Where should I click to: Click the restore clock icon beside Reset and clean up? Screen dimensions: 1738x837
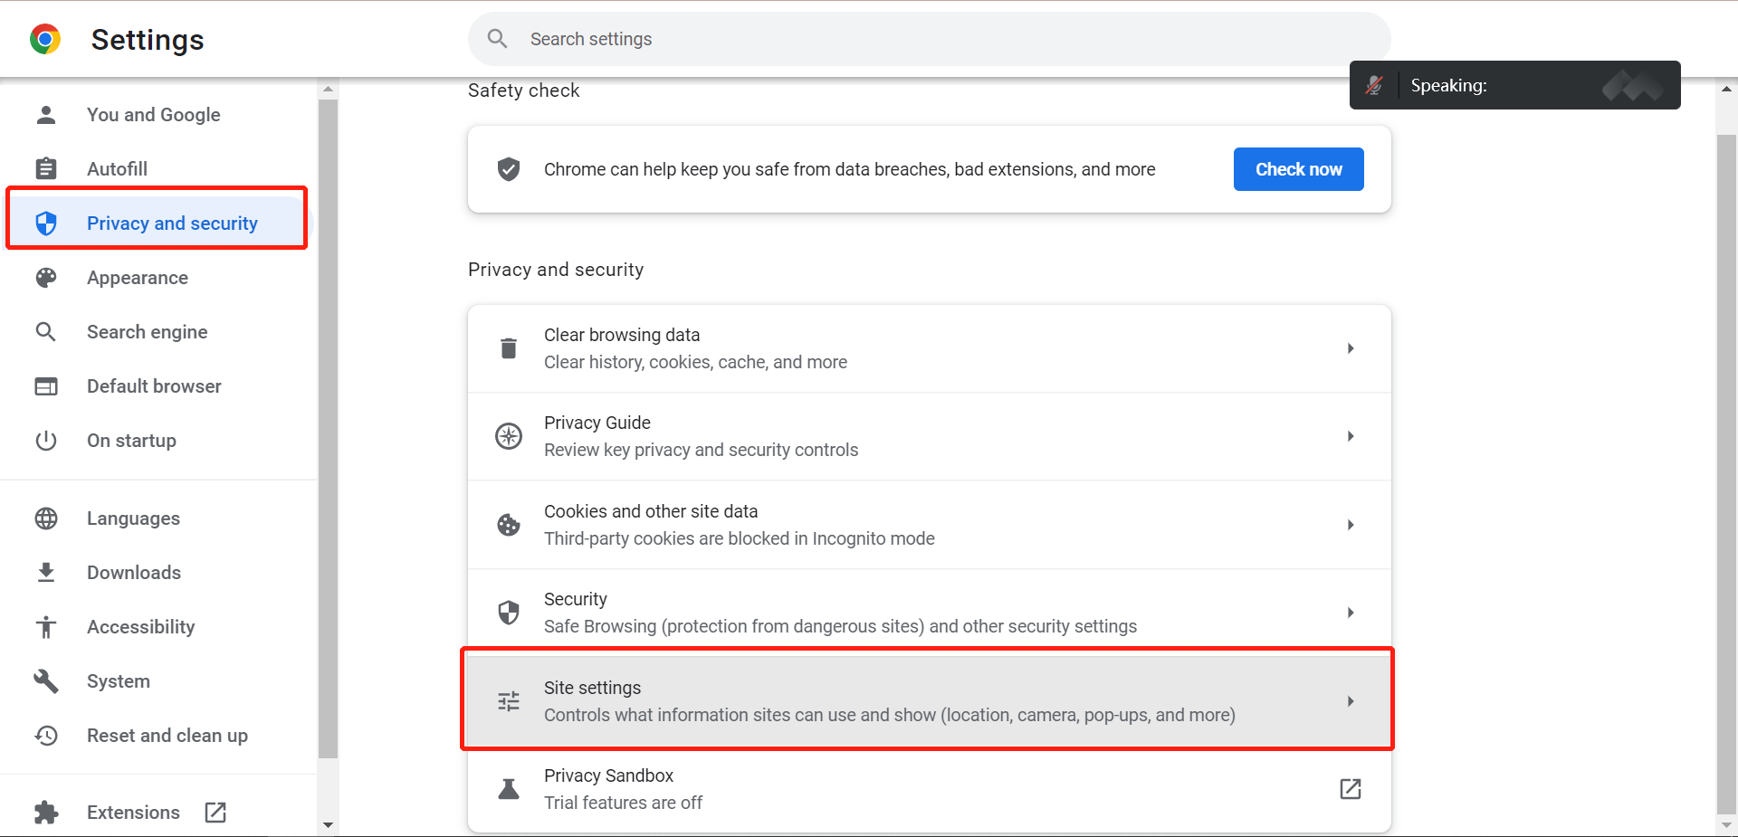46,736
